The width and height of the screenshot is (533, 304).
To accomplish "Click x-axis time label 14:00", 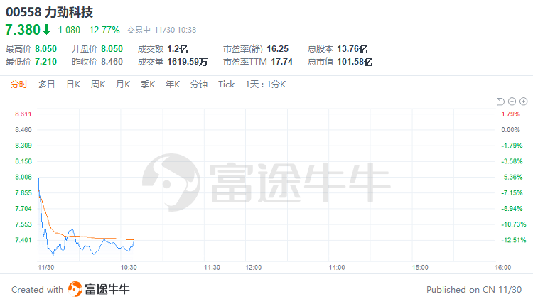I will pos(337,268).
